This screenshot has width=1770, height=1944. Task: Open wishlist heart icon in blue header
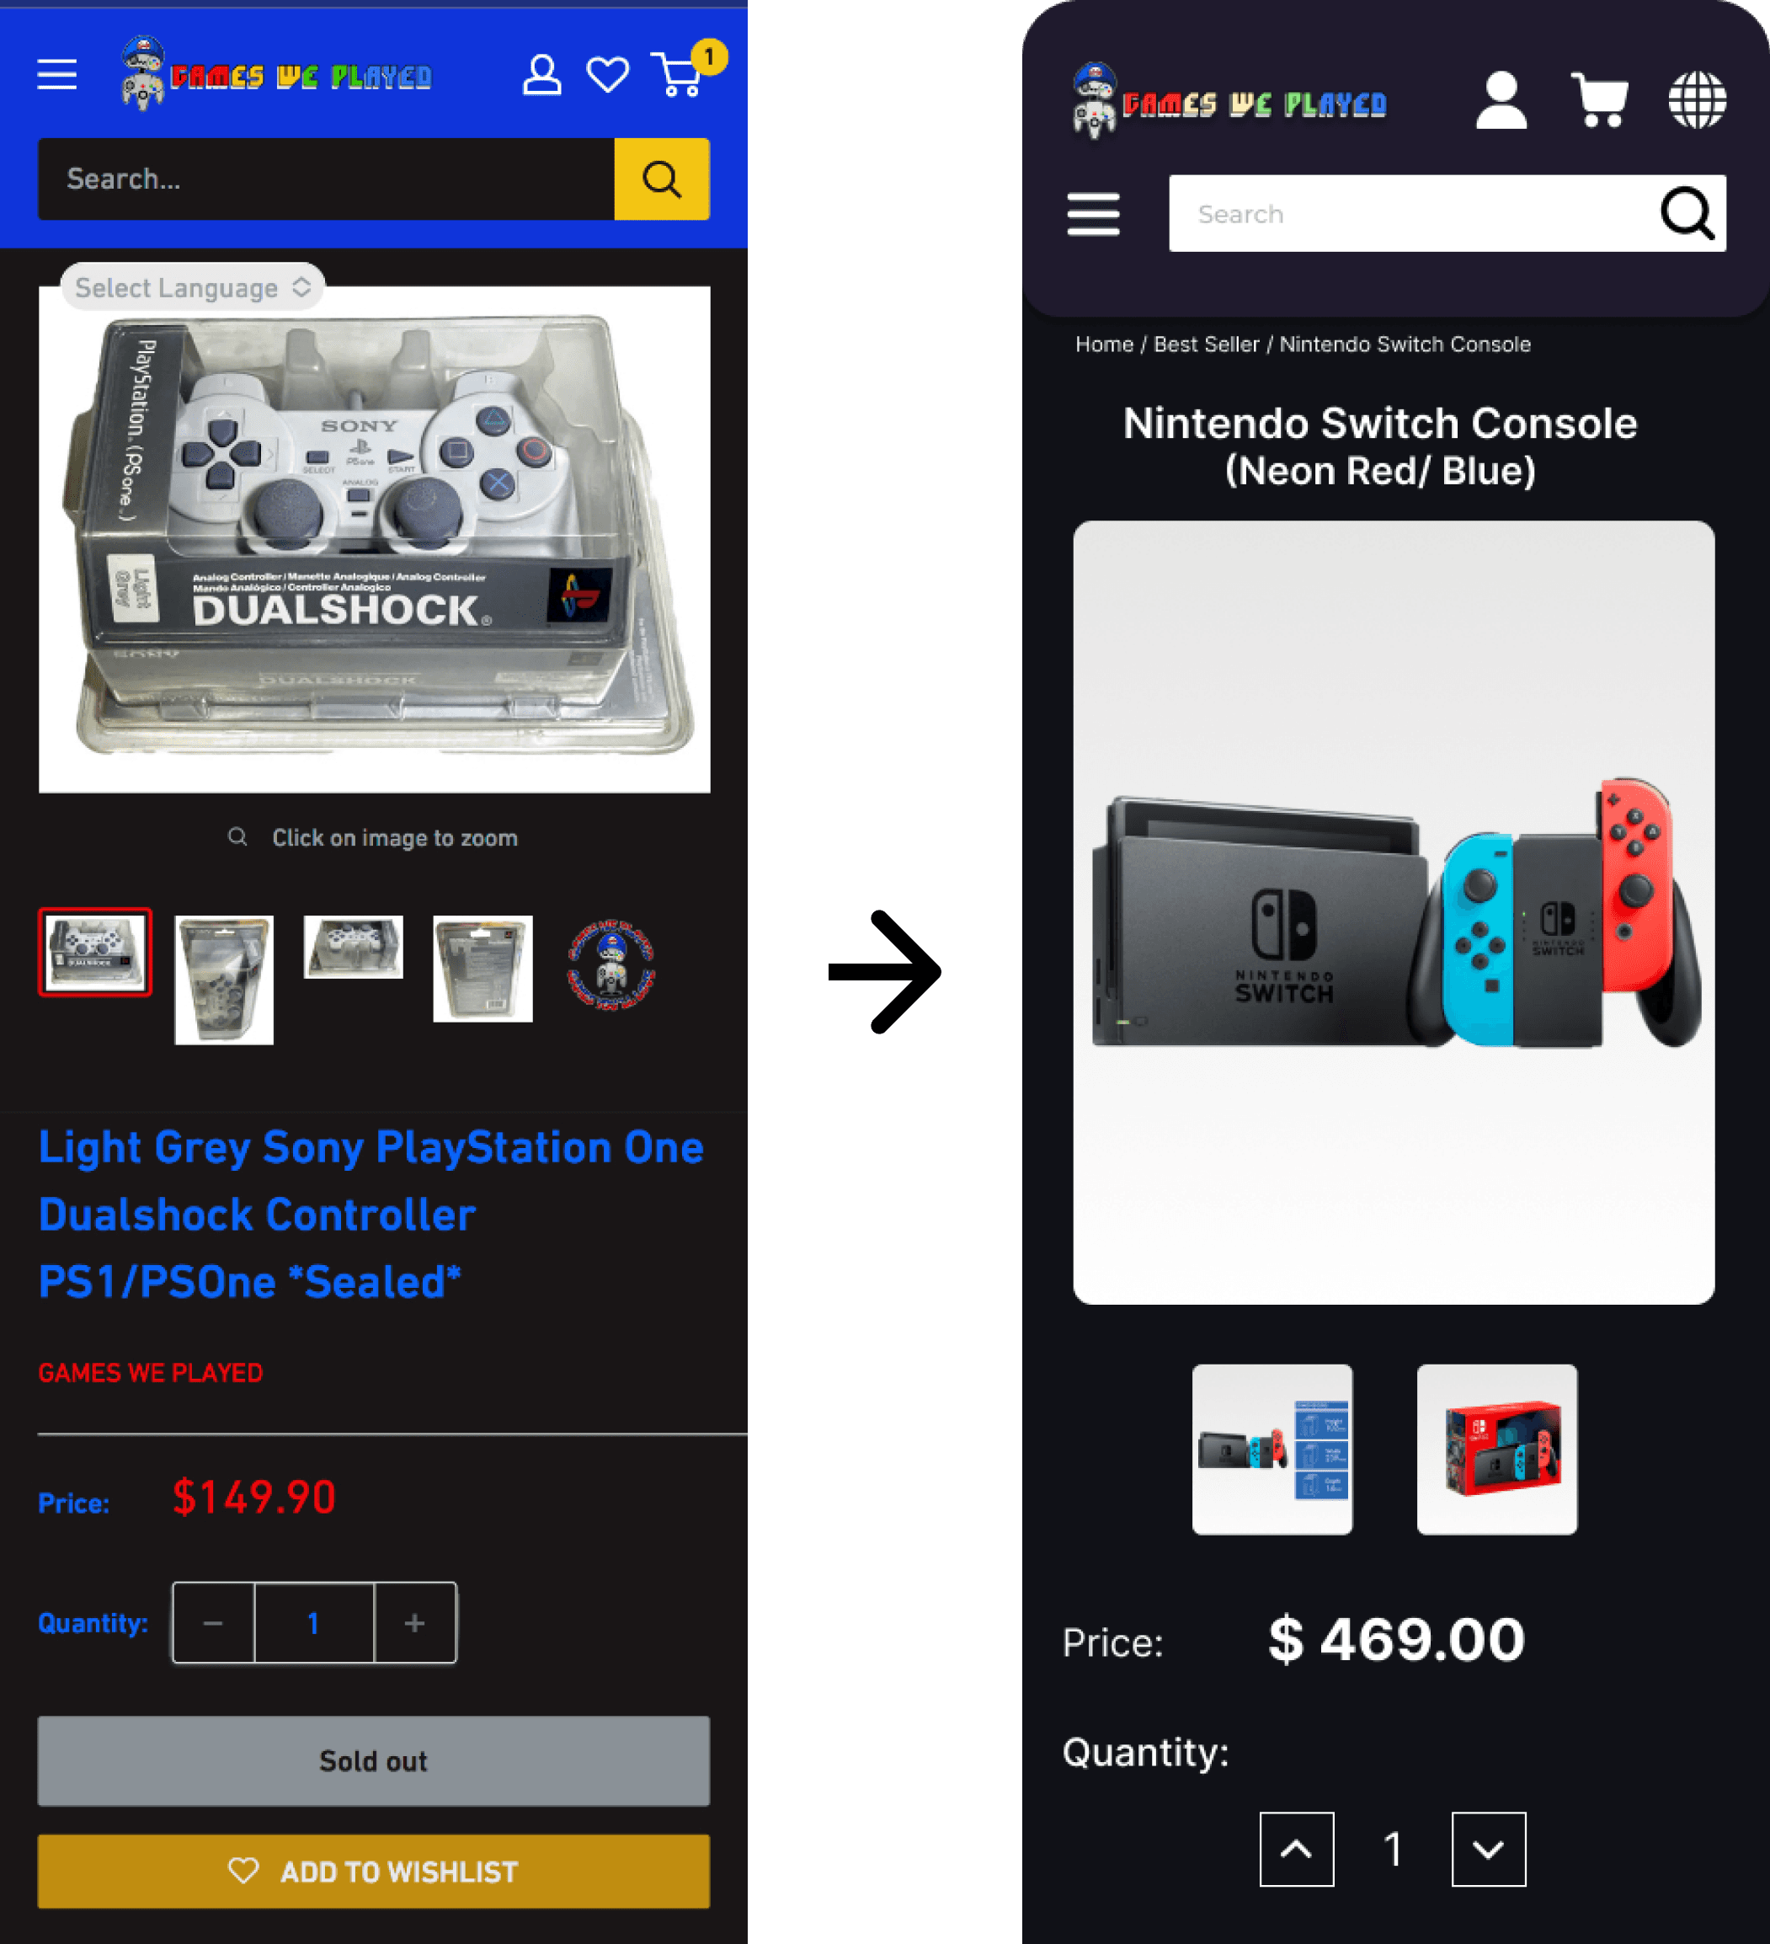click(x=607, y=74)
